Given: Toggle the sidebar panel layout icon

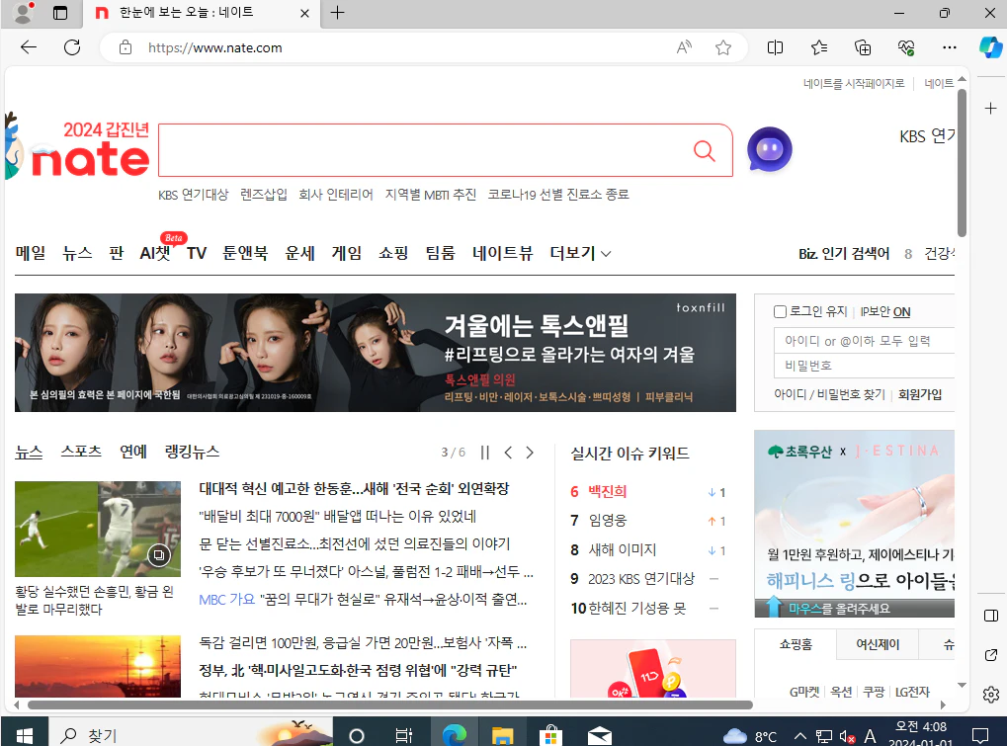Looking at the screenshot, I should 990,616.
